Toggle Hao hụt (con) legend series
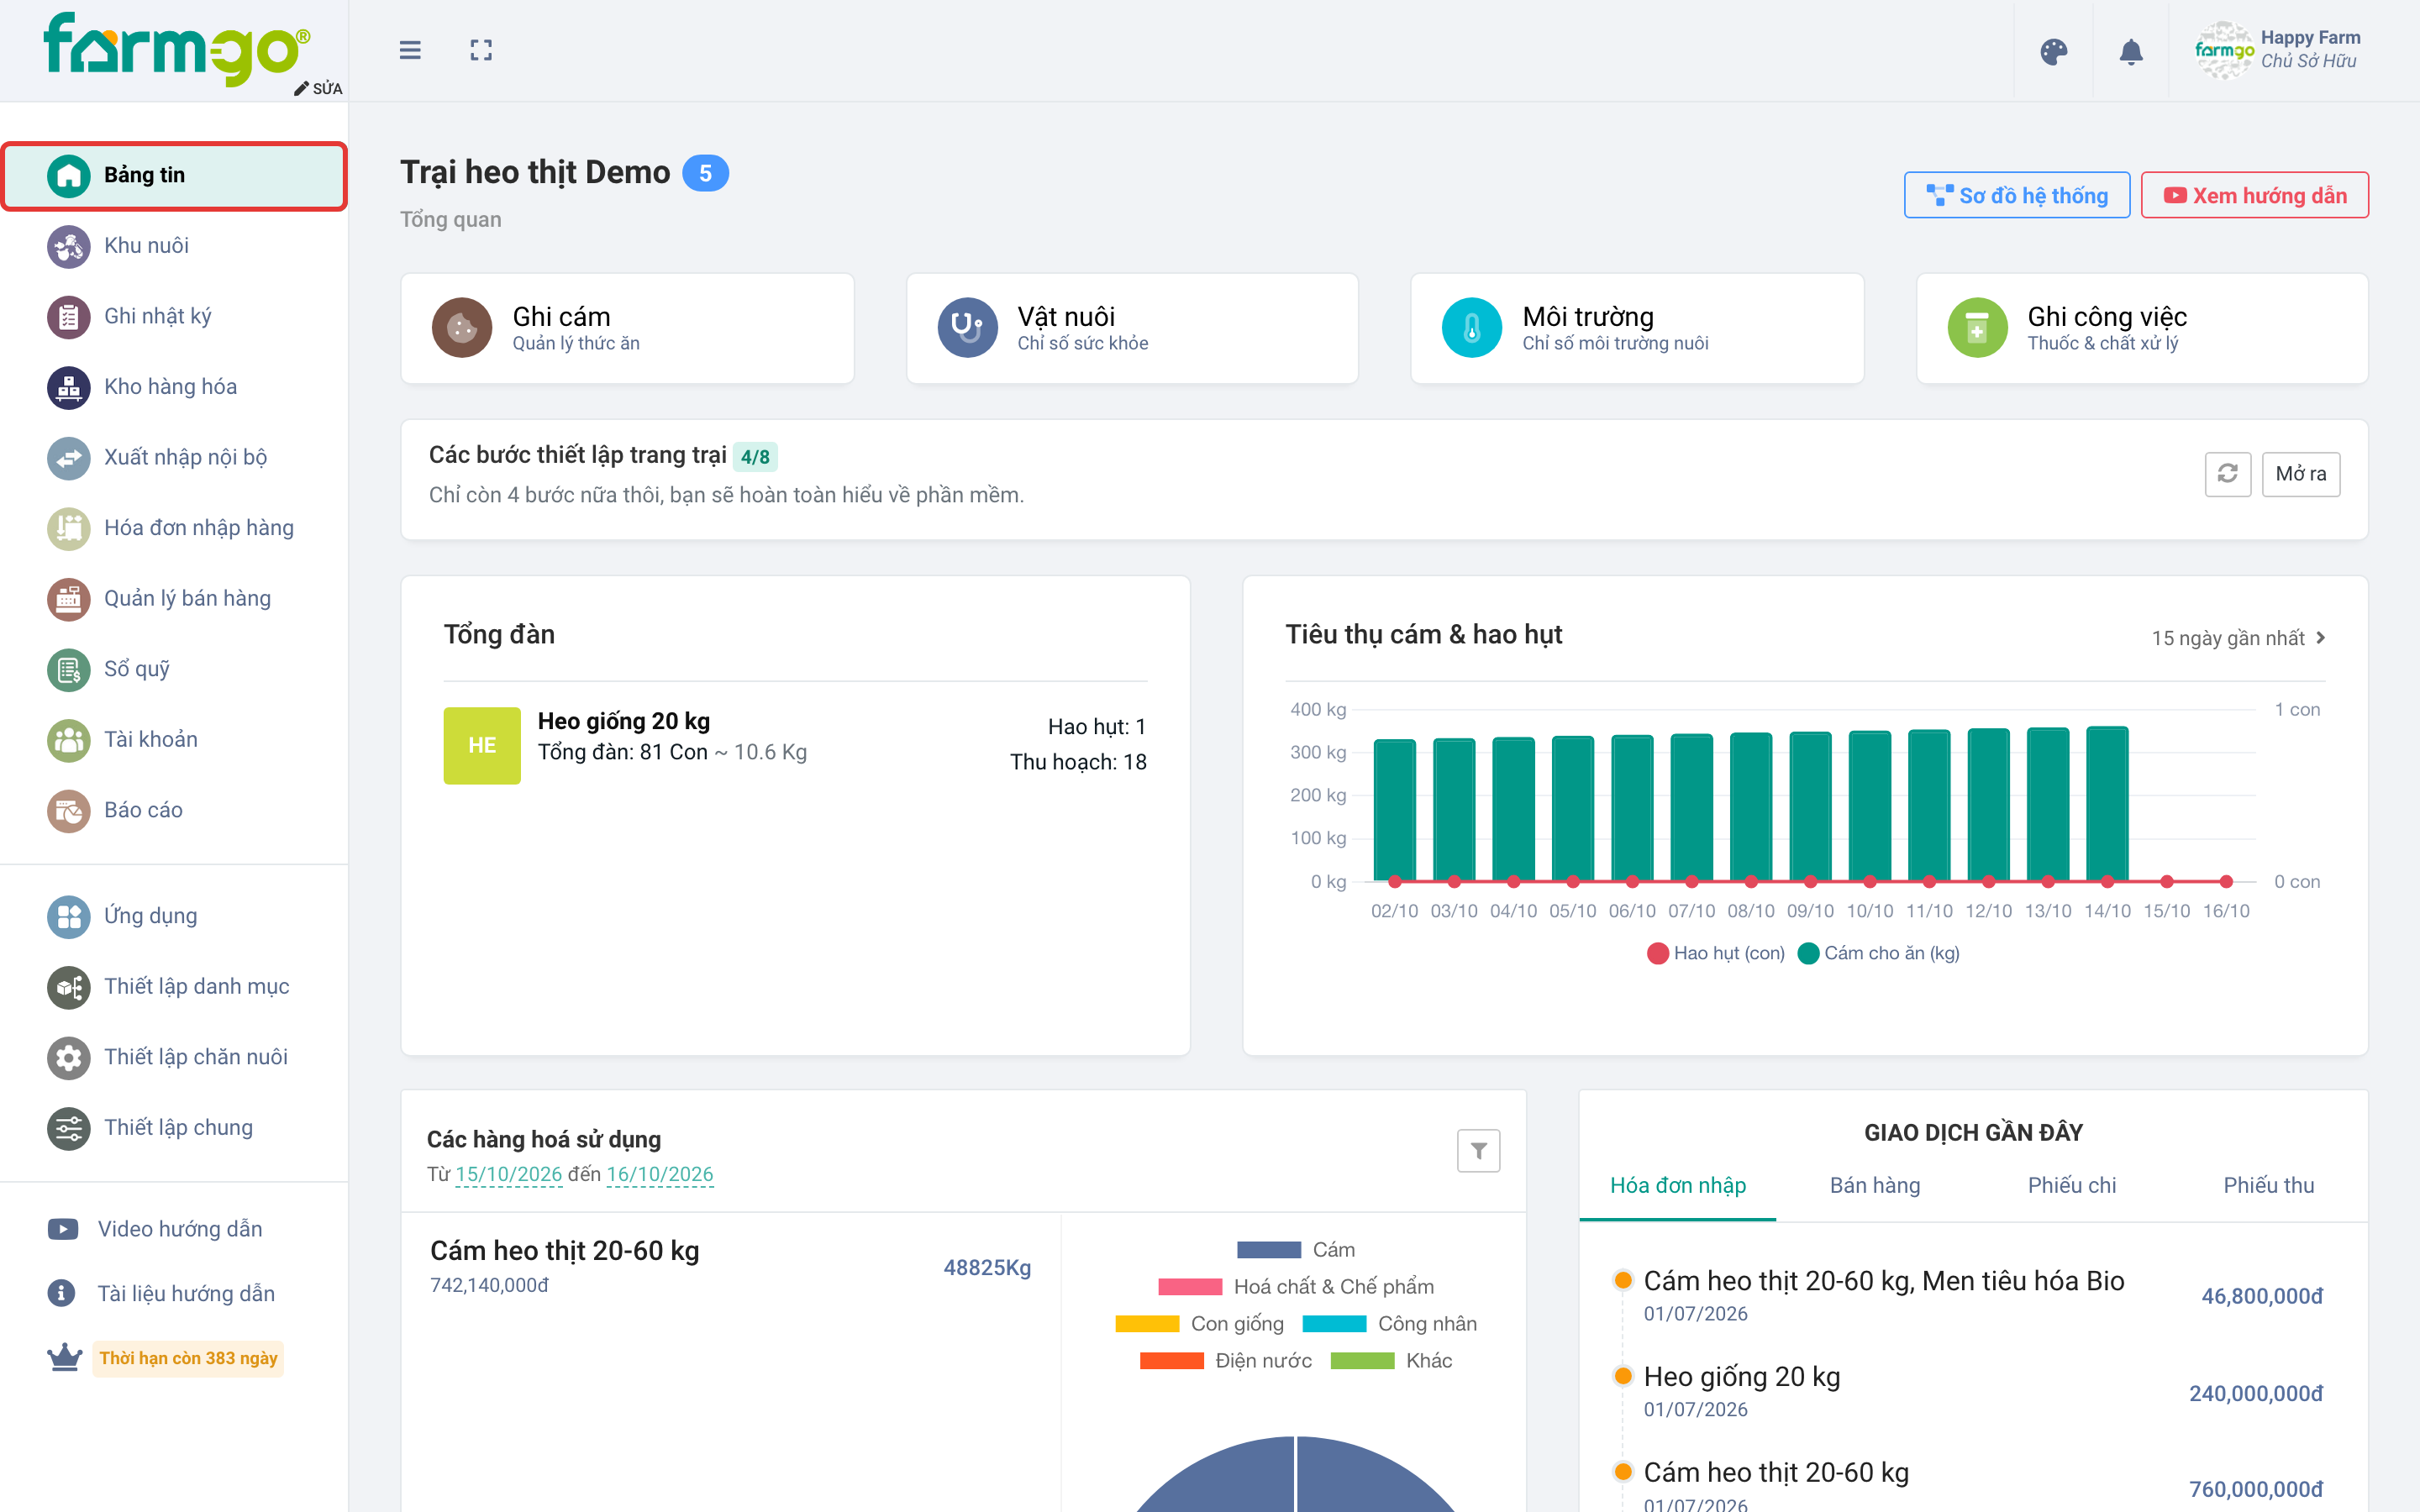This screenshot has height=1512, width=2420. tap(1716, 953)
